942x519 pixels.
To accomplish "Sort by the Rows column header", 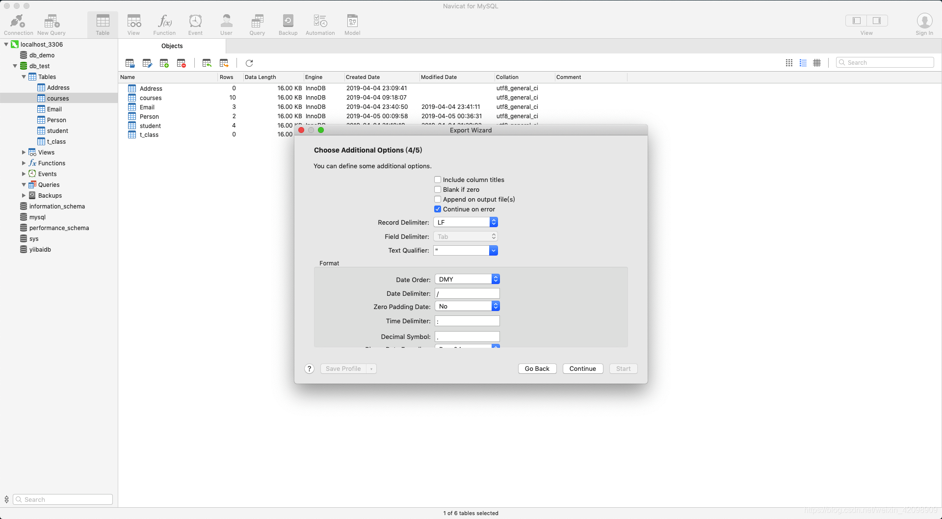I will [230, 77].
